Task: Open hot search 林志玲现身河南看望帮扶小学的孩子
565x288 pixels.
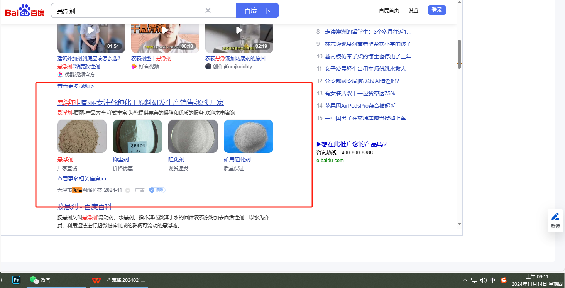Action: 368,44
